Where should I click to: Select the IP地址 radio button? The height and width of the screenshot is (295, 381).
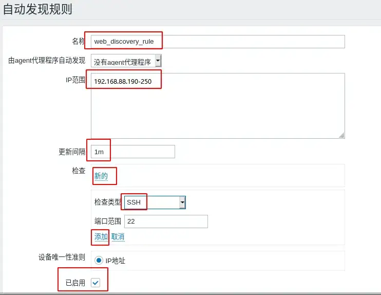coord(99,261)
